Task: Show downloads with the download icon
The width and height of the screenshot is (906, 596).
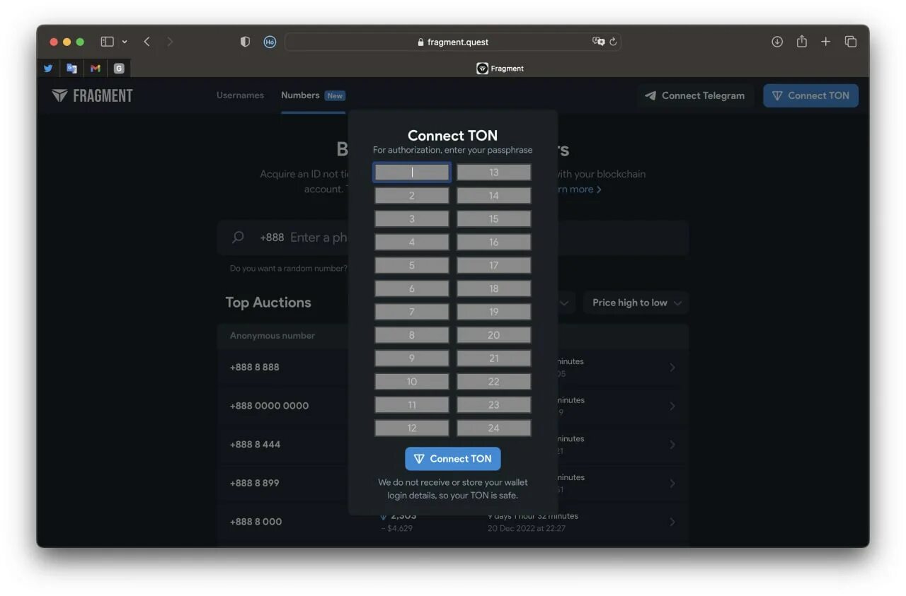Action: [777, 42]
